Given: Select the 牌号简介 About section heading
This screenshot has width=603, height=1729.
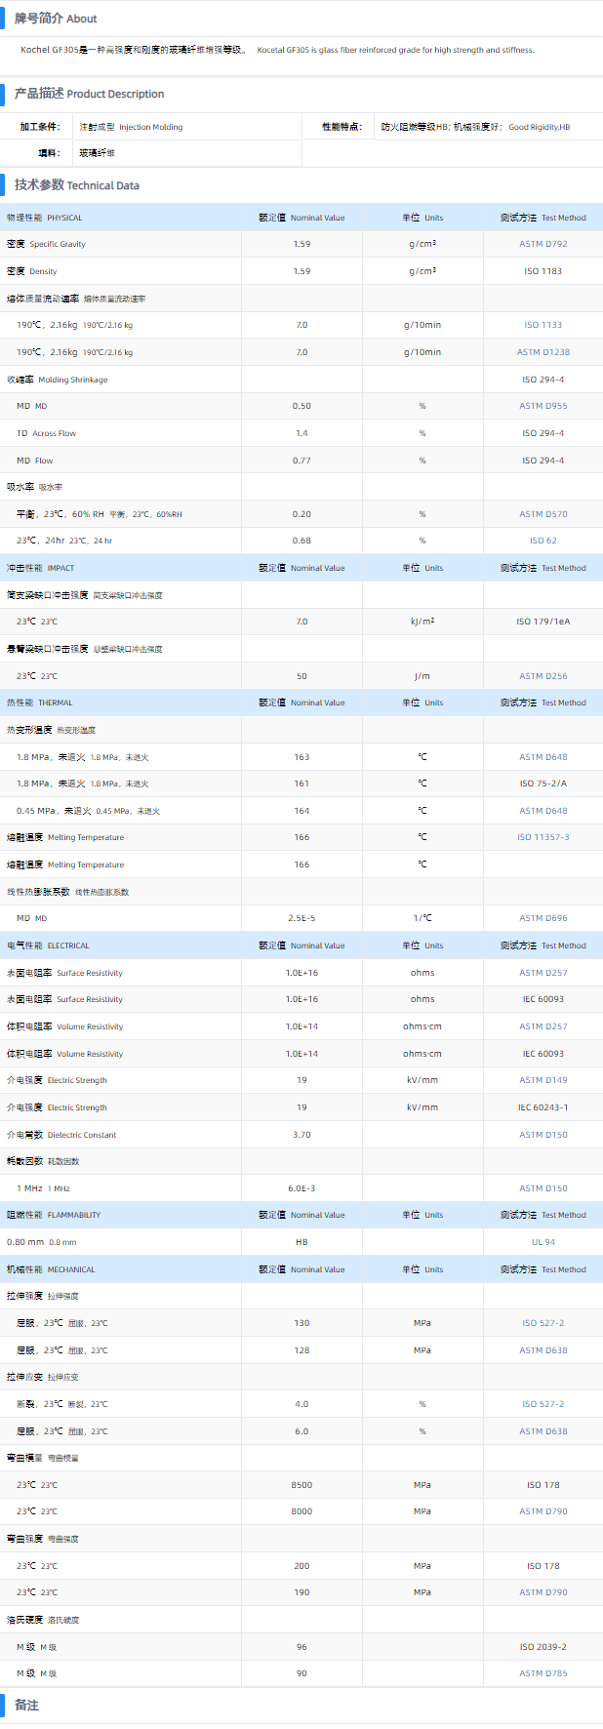Looking at the screenshot, I should (56, 19).
